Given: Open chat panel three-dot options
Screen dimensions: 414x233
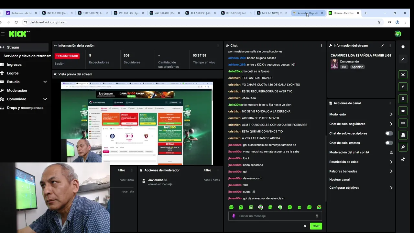Looking at the screenshot, I should tap(321, 46).
